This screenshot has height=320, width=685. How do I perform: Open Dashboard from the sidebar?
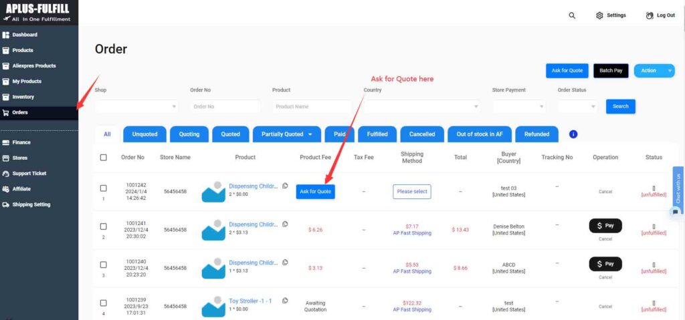25,35
